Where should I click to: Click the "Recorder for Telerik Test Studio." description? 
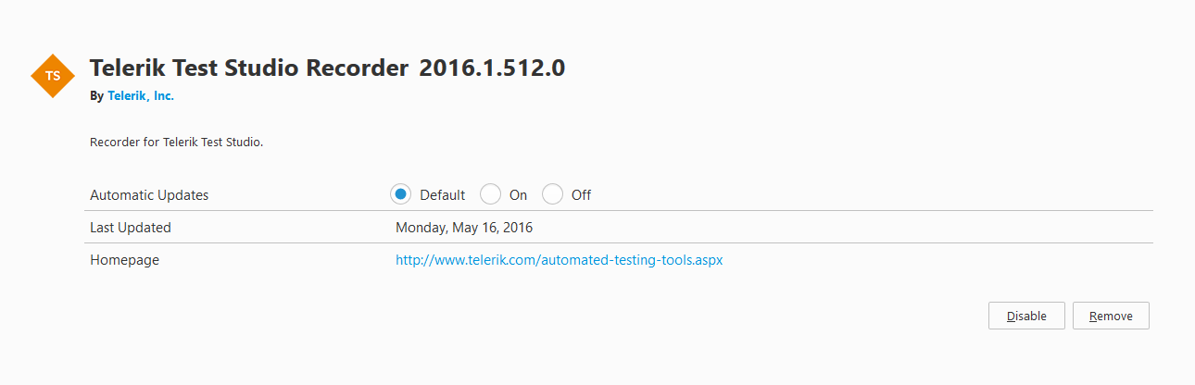tap(177, 143)
